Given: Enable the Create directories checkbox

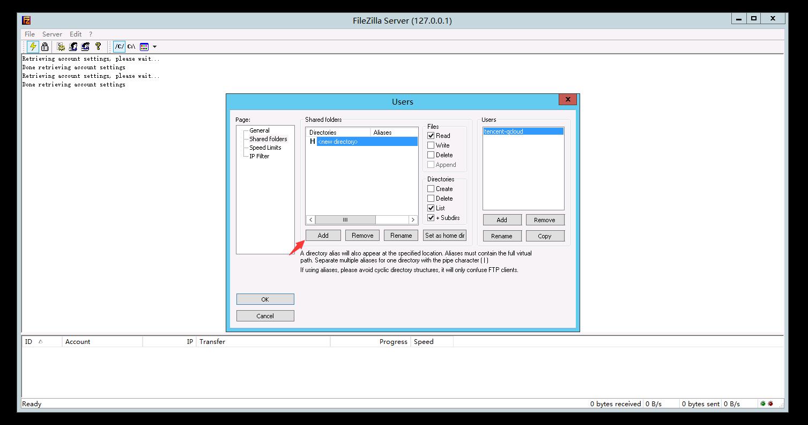Looking at the screenshot, I should click(x=431, y=189).
